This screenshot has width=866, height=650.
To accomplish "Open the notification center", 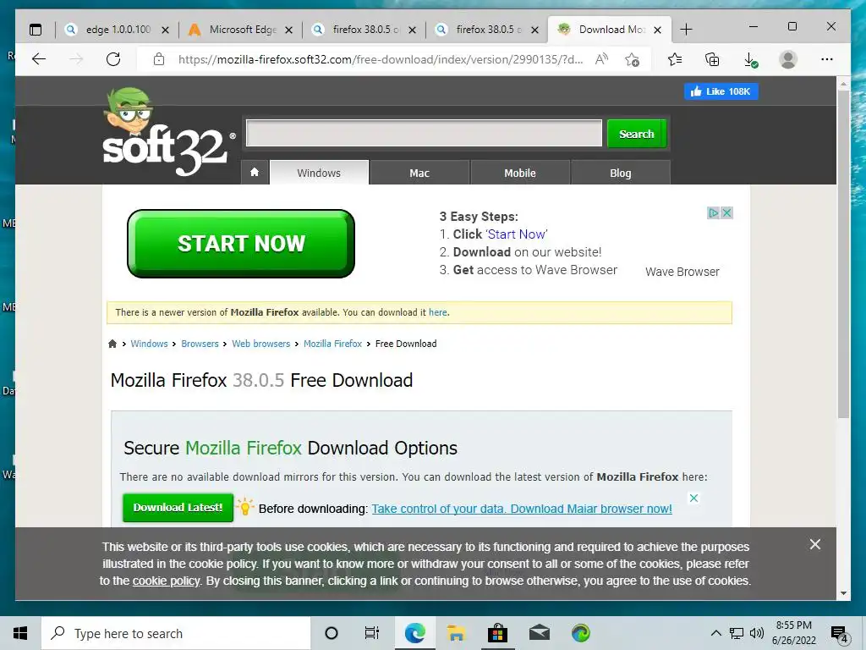I will pos(840,635).
